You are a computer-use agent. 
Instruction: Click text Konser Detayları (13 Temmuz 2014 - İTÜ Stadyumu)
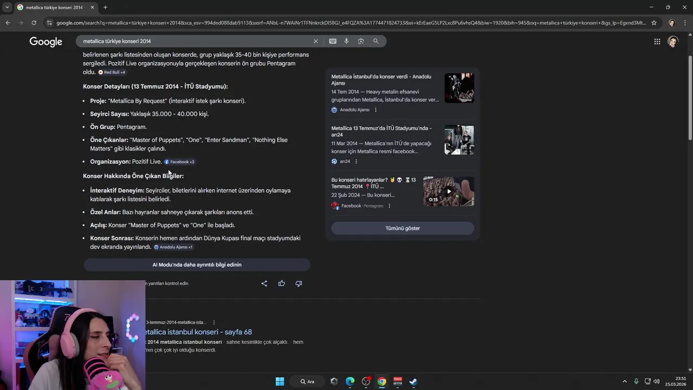pyautogui.click(x=155, y=87)
